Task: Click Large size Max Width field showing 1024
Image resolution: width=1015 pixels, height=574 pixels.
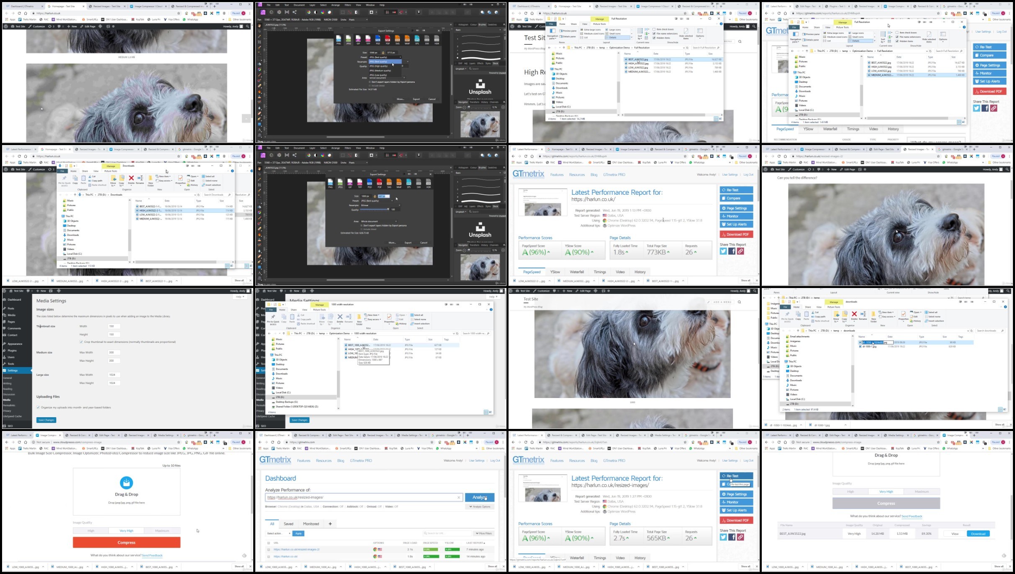Action: click(114, 375)
